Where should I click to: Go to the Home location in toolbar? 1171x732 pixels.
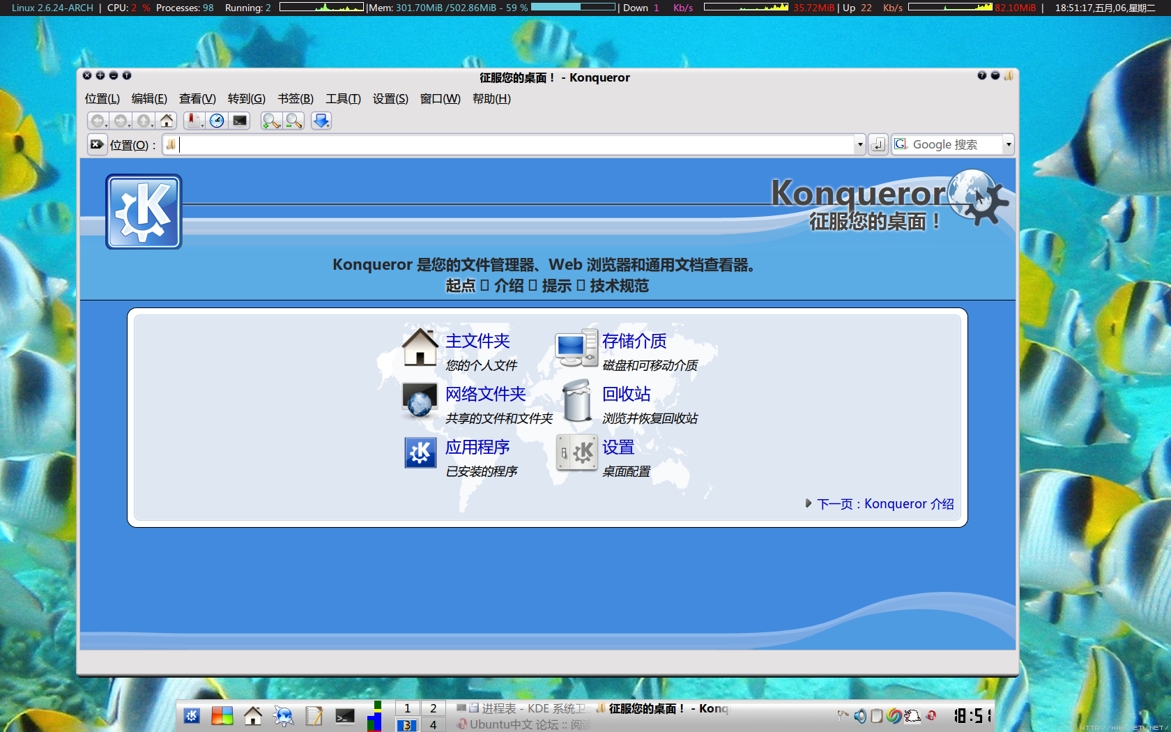click(167, 121)
